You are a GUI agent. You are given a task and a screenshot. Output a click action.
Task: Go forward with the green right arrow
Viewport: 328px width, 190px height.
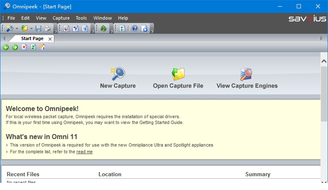[15, 47]
